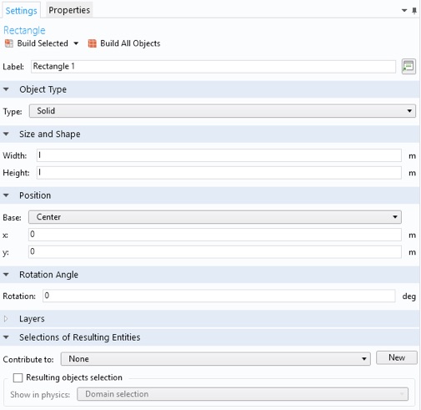Open the Build Selected dropdown arrow
The height and width of the screenshot is (410, 421).
(x=76, y=43)
